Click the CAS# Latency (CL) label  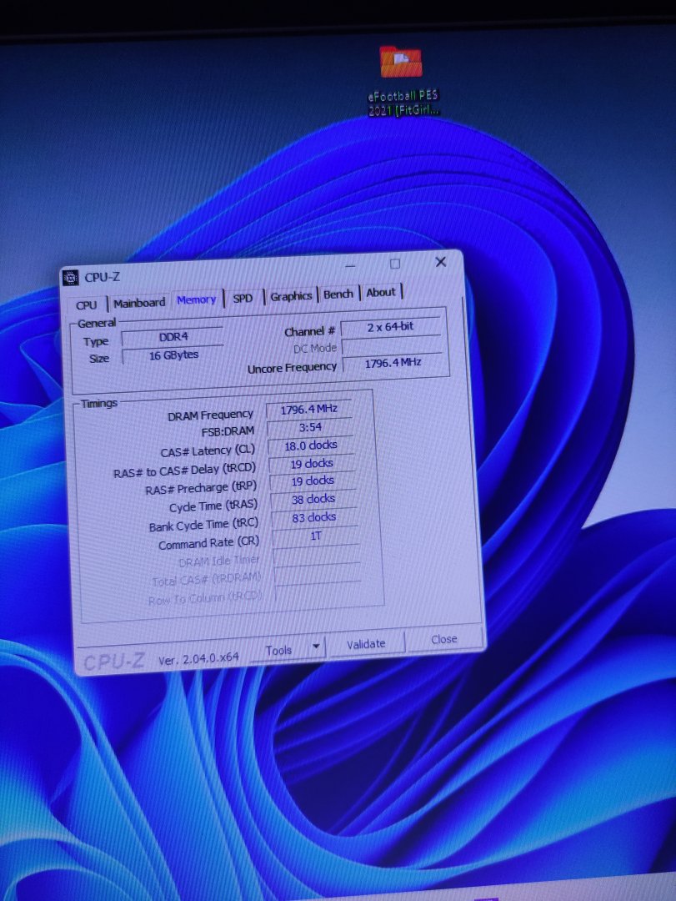[208, 451]
